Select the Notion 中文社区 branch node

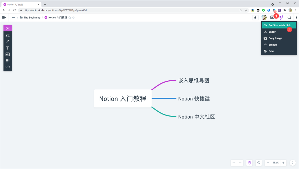click(x=196, y=117)
